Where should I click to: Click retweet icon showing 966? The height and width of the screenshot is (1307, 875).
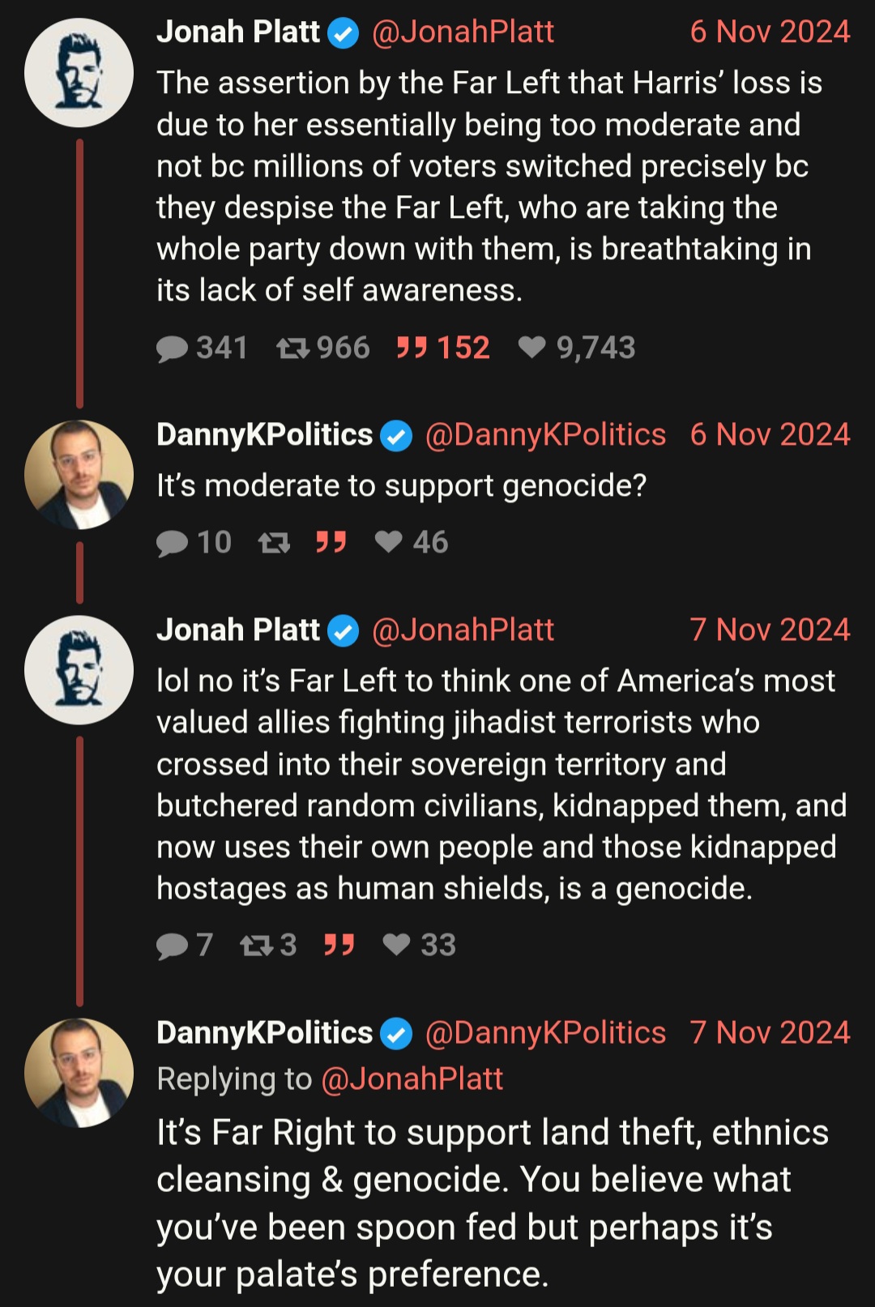point(292,348)
